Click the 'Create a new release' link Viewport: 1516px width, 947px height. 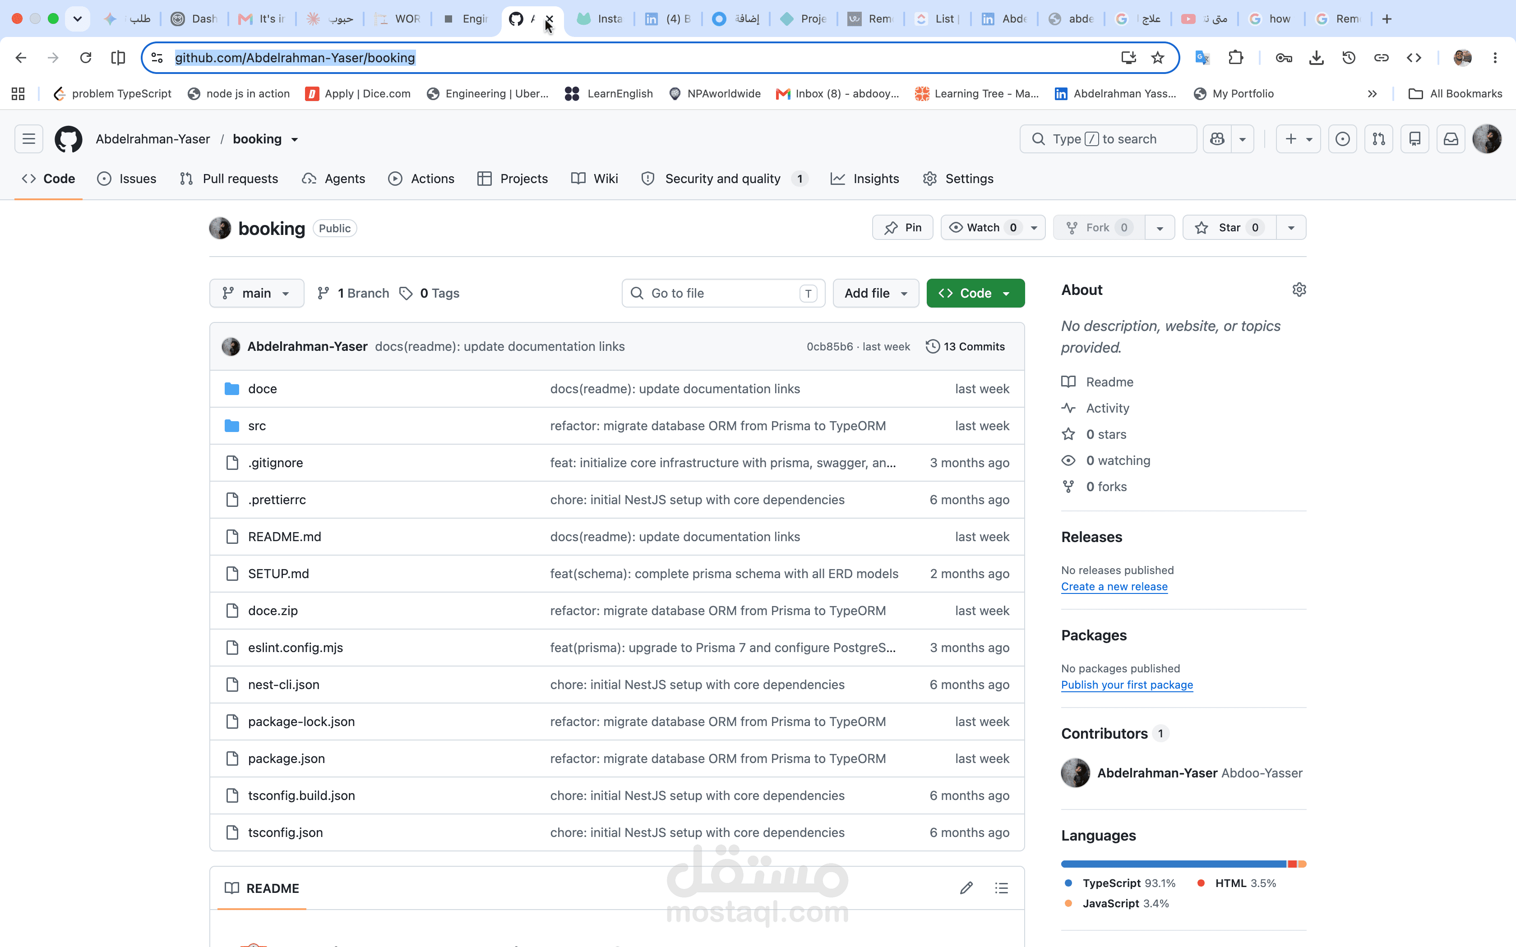pos(1114,586)
